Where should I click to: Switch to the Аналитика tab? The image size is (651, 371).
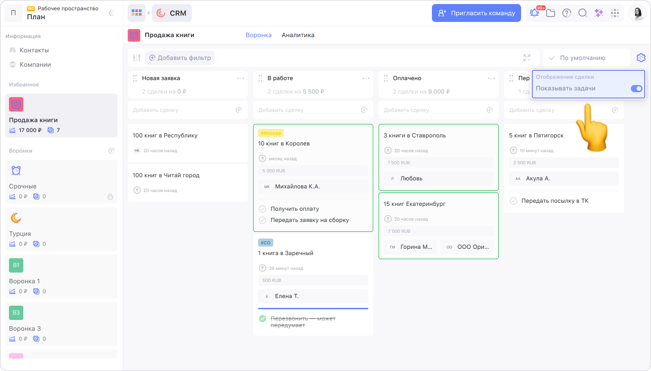click(x=298, y=35)
